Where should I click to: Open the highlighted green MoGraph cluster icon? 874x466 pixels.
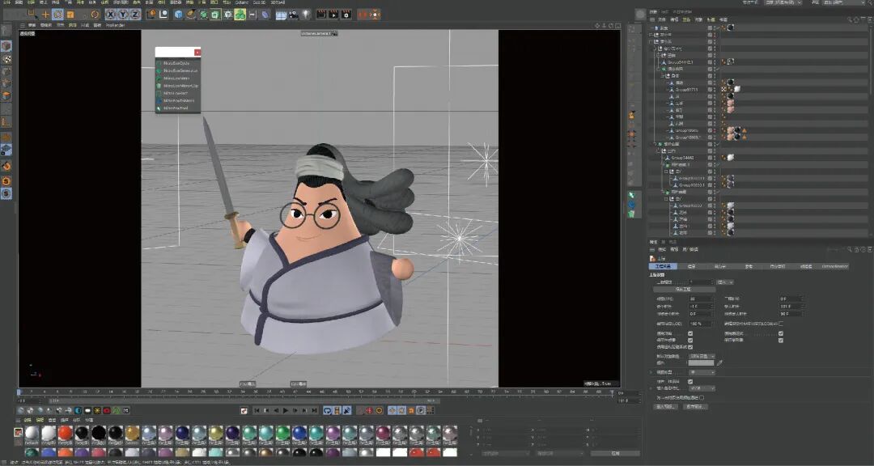coord(240,15)
